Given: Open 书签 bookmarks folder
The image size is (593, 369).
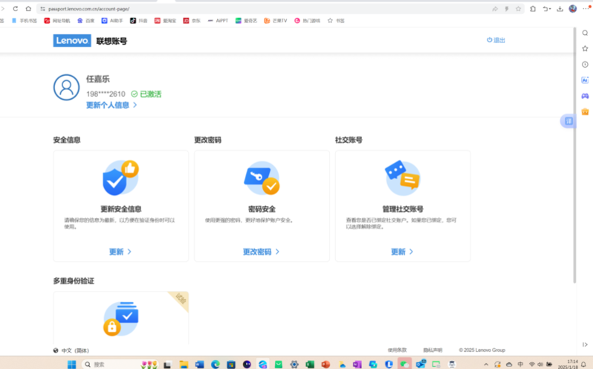Looking at the screenshot, I should coord(336,21).
